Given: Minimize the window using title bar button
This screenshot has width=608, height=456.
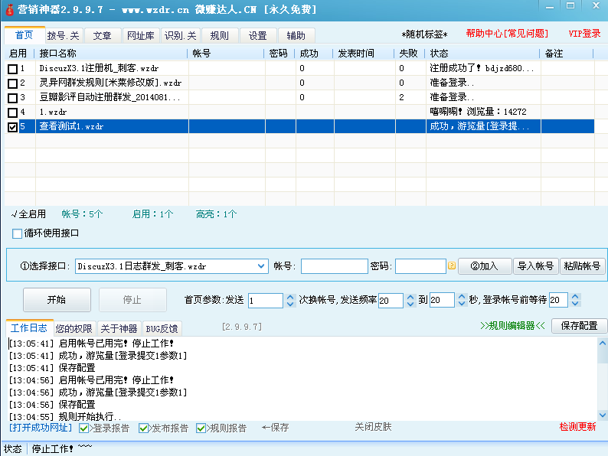Looking at the screenshot, I should pos(552,7).
